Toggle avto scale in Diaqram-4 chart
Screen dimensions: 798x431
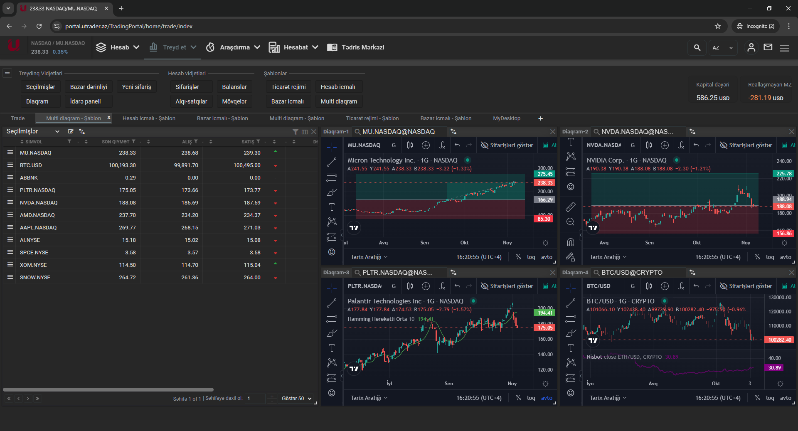[x=785, y=398]
